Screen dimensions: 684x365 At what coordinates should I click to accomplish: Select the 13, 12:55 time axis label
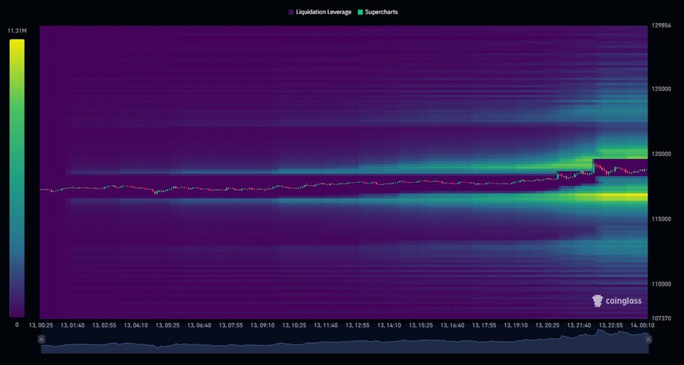pyautogui.click(x=357, y=325)
